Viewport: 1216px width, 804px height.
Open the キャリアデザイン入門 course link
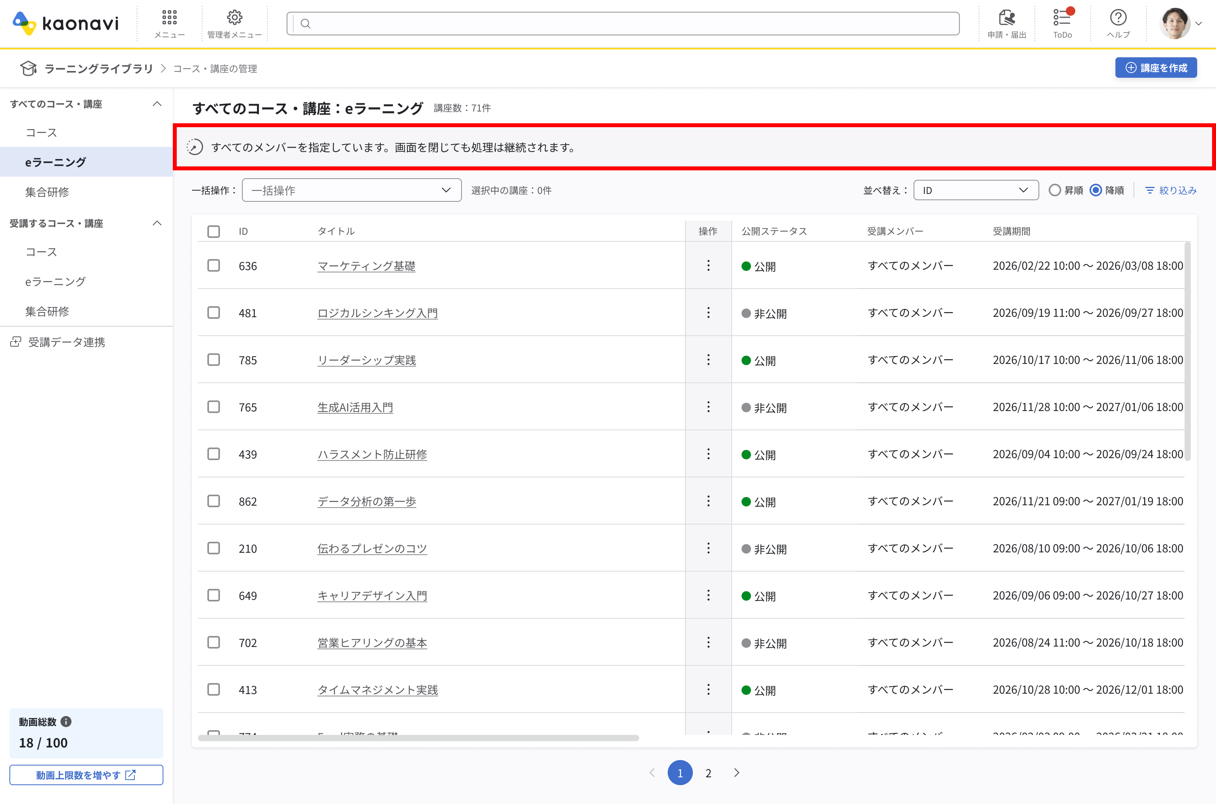click(372, 596)
